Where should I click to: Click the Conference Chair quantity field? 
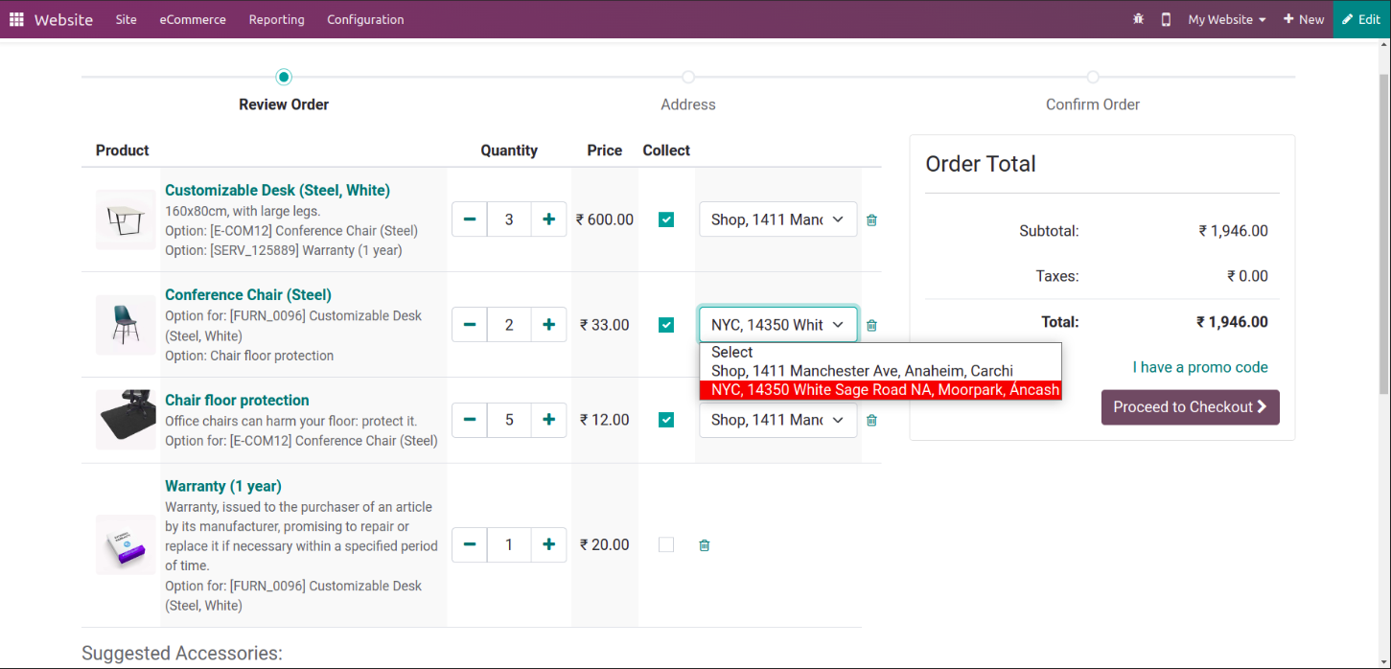[x=509, y=325]
